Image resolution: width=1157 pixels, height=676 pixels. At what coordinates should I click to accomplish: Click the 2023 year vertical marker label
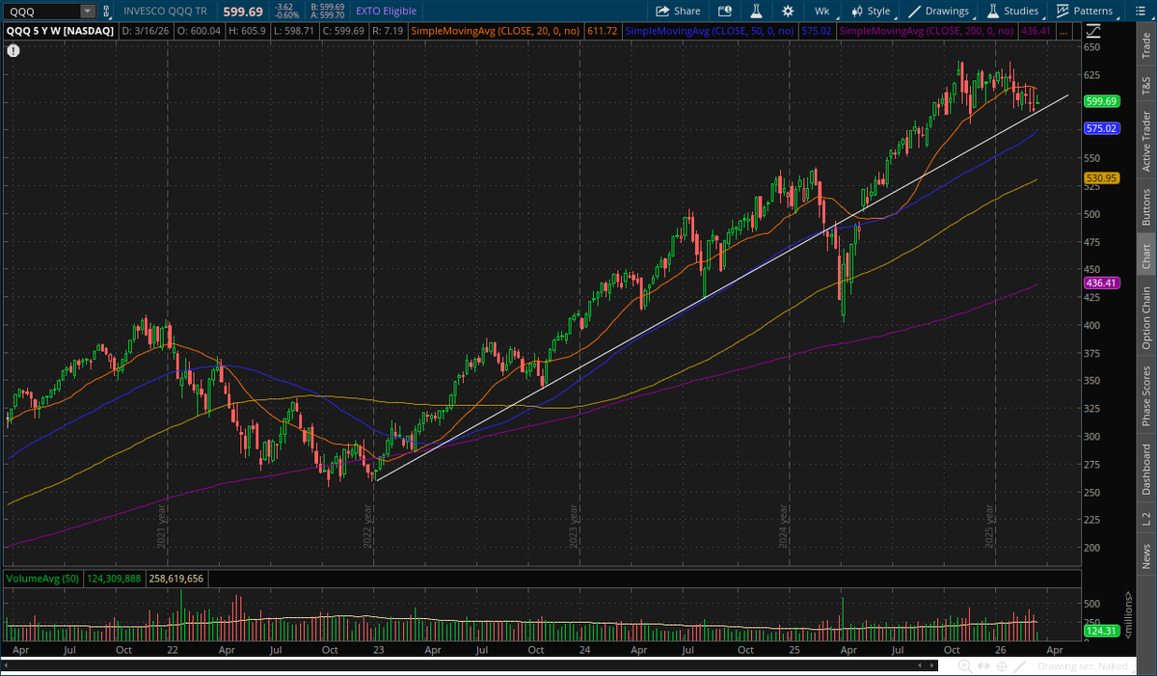click(574, 525)
